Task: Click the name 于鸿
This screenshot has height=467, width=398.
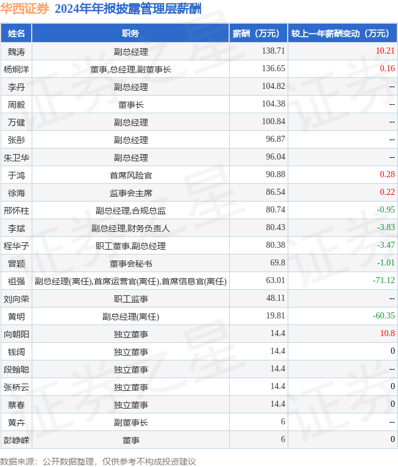Action: [x=16, y=175]
